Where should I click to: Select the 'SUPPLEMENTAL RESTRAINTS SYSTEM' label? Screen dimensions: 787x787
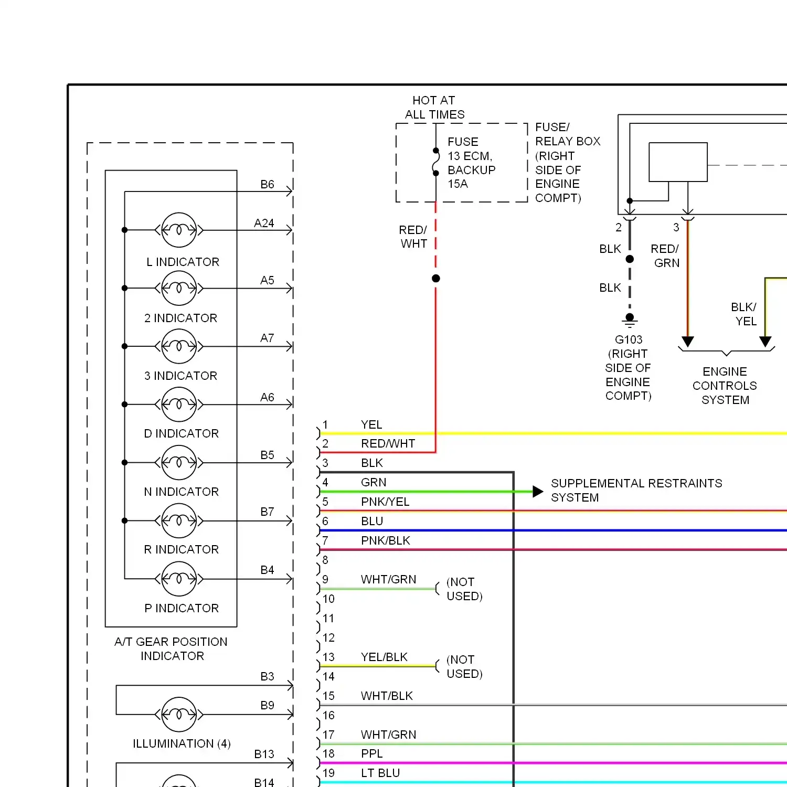click(x=636, y=490)
